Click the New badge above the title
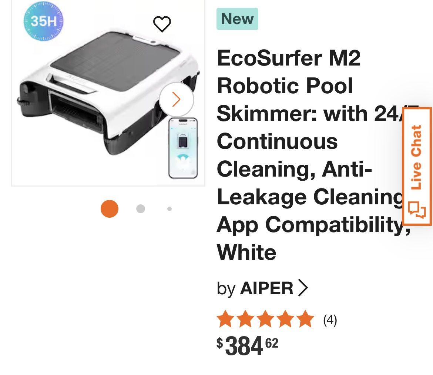Viewport: 433px width, 375px height. pos(237,19)
